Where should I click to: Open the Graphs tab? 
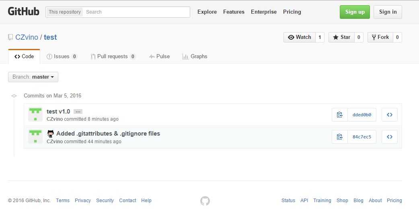(x=195, y=57)
